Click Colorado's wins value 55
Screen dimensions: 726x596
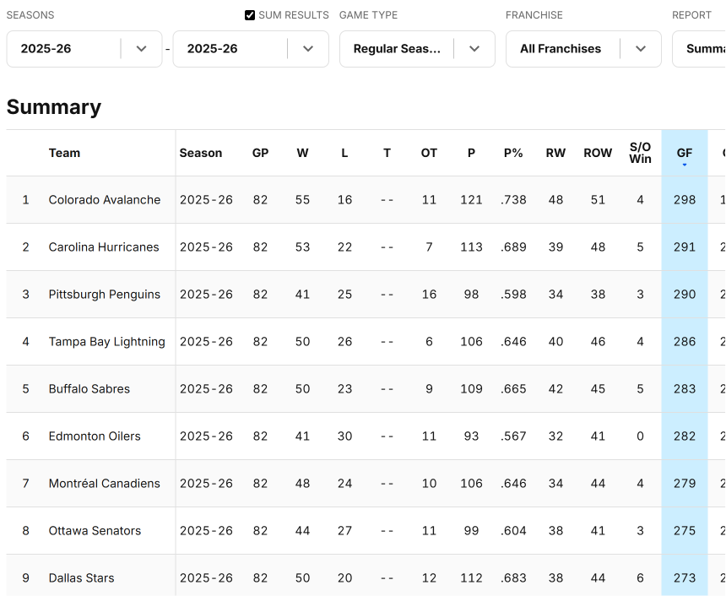302,199
